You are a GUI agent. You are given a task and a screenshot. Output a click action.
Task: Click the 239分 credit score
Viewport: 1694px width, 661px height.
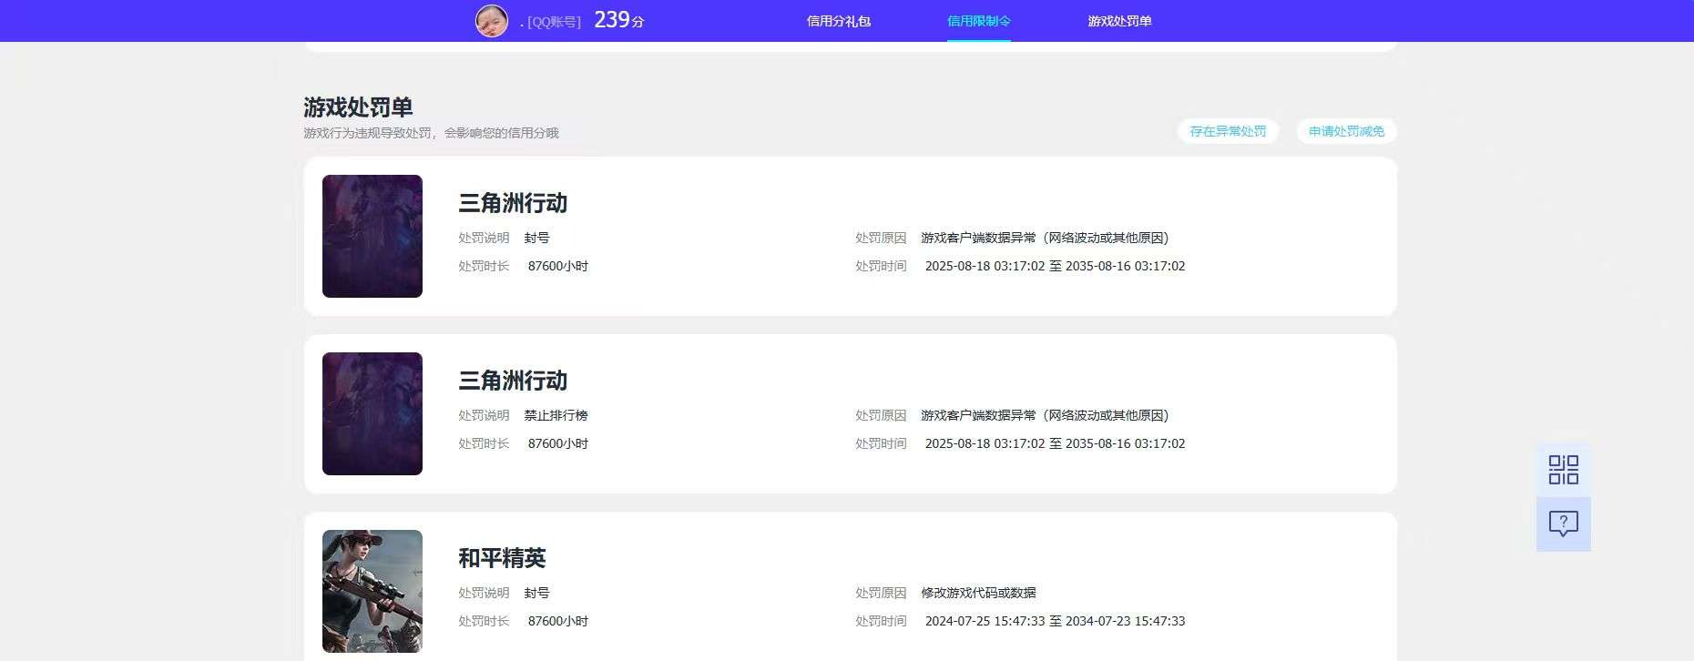619,20
